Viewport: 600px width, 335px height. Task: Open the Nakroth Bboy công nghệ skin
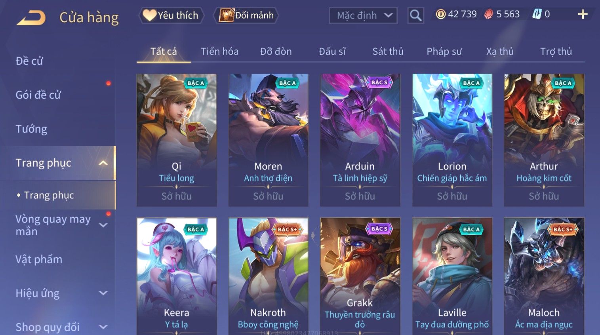pyautogui.click(x=269, y=276)
